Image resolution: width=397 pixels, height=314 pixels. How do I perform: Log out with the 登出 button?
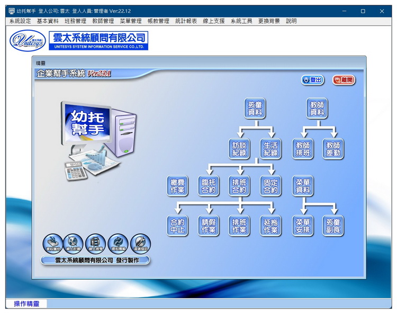313,80
